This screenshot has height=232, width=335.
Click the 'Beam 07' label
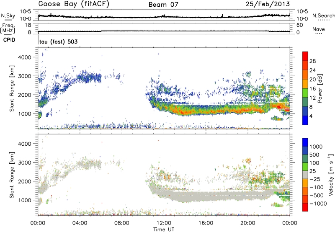coord(163,5)
